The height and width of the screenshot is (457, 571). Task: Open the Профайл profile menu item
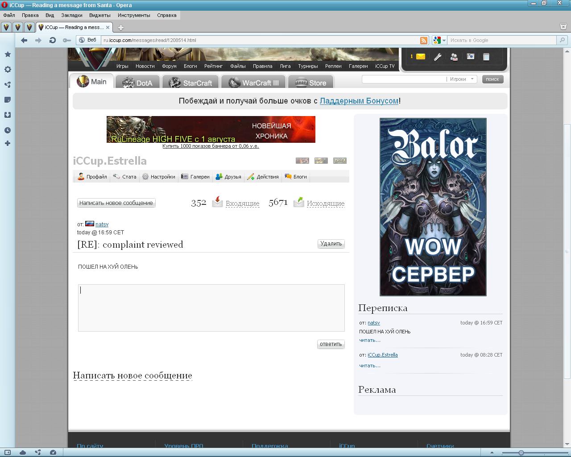click(x=92, y=177)
